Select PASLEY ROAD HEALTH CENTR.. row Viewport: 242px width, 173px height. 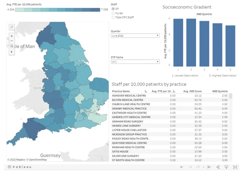(x=170, y=138)
